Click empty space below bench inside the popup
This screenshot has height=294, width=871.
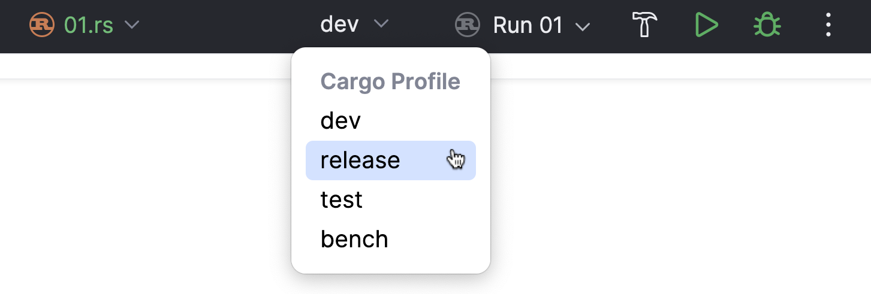coord(391,265)
